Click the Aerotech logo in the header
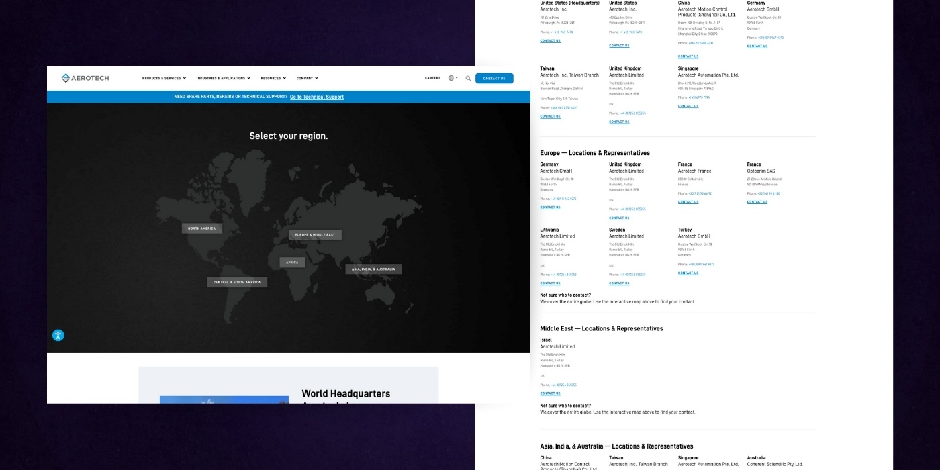Viewport: 940px width, 470px height. pos(85,78)
